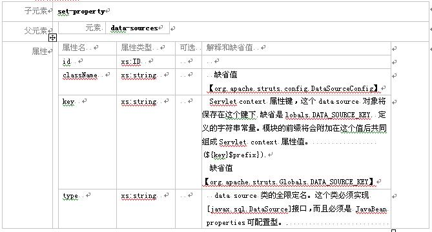Click the 属性 row label
Viewport: 432px width, 232px height.
tap(39, 51)
